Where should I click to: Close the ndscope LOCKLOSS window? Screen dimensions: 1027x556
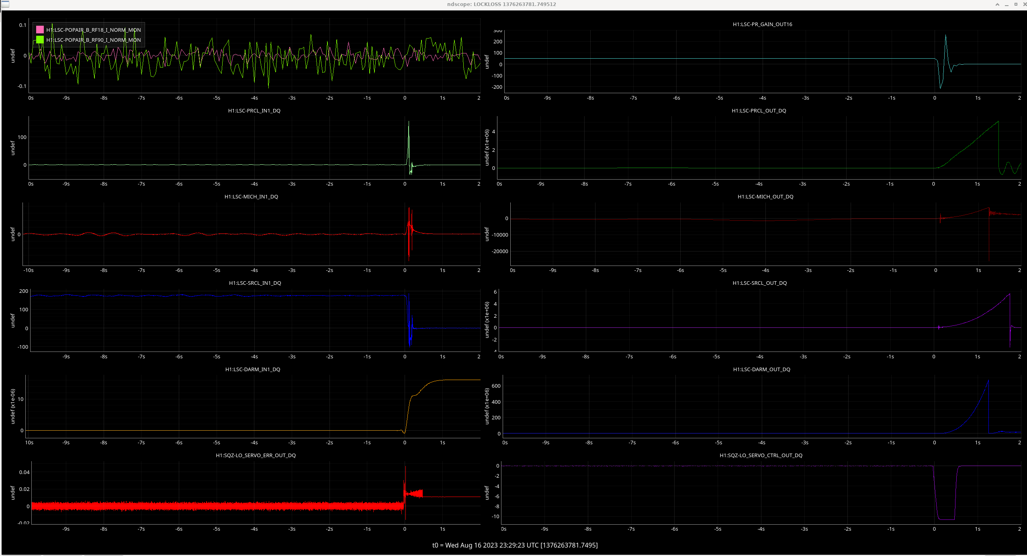tap(1024, 4)
